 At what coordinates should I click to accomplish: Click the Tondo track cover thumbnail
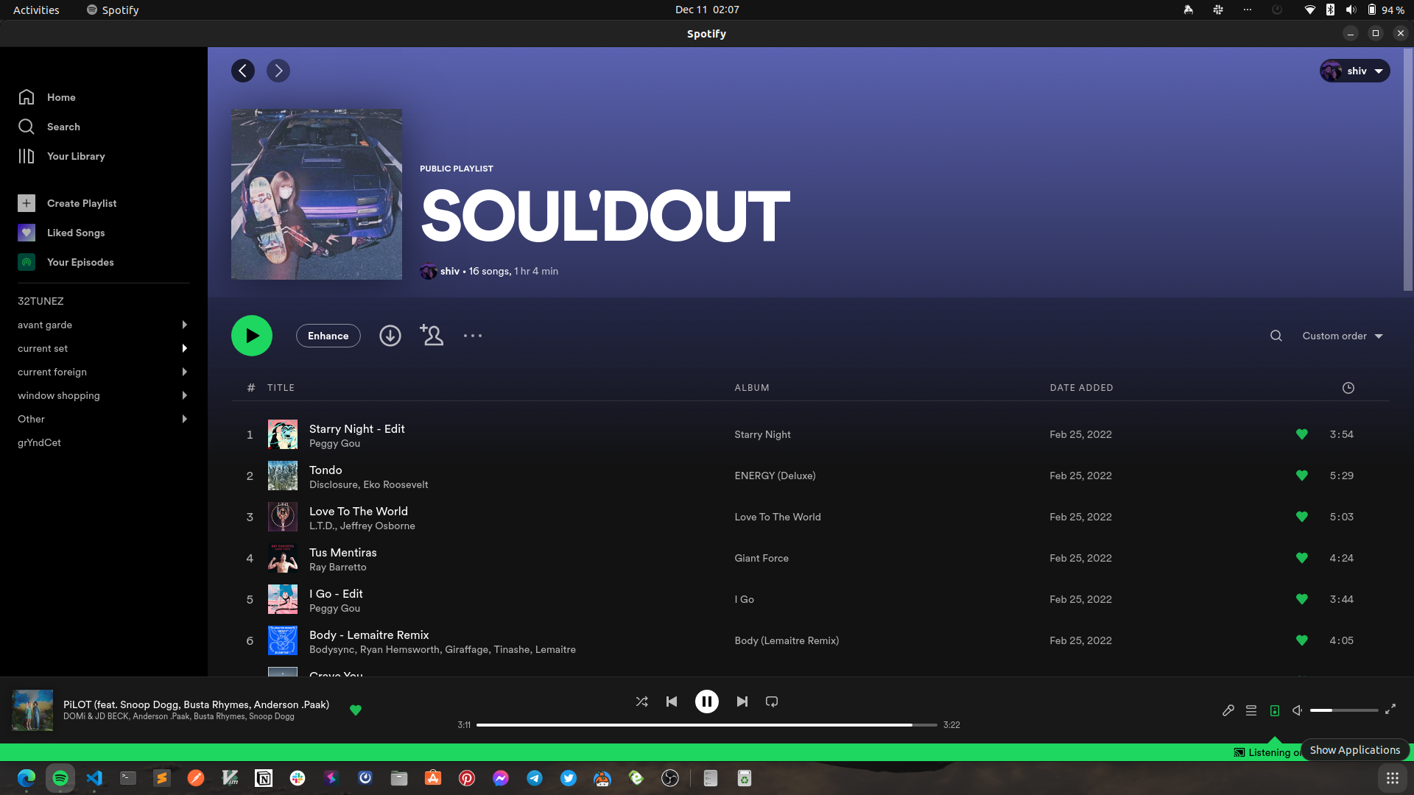pyautogui.click(x=283, y=476)
